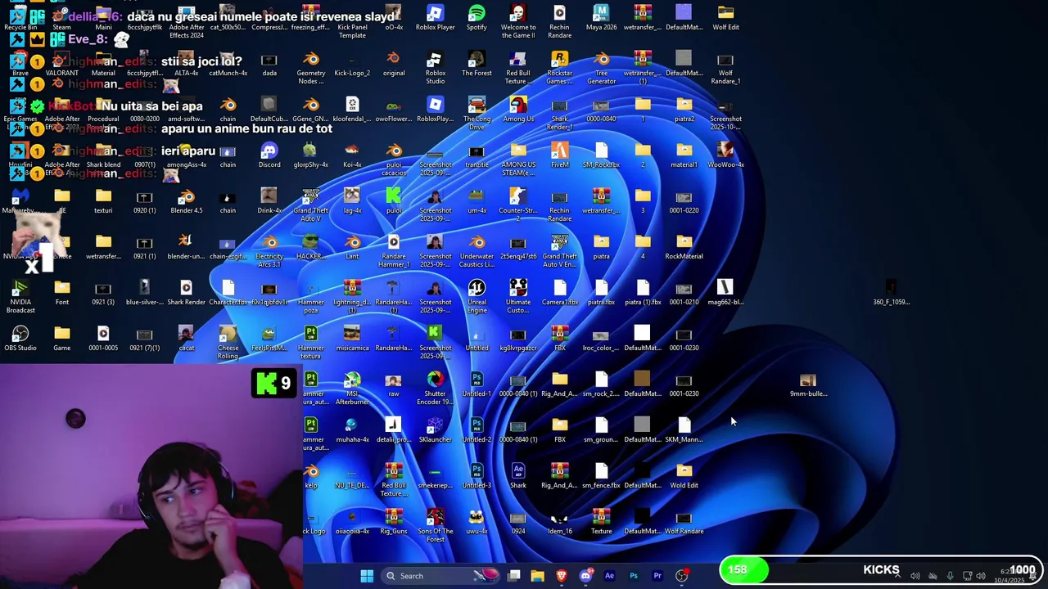
Task: Open Electricity Arcs 3.1 blend file
Action: tap(269, 250)
